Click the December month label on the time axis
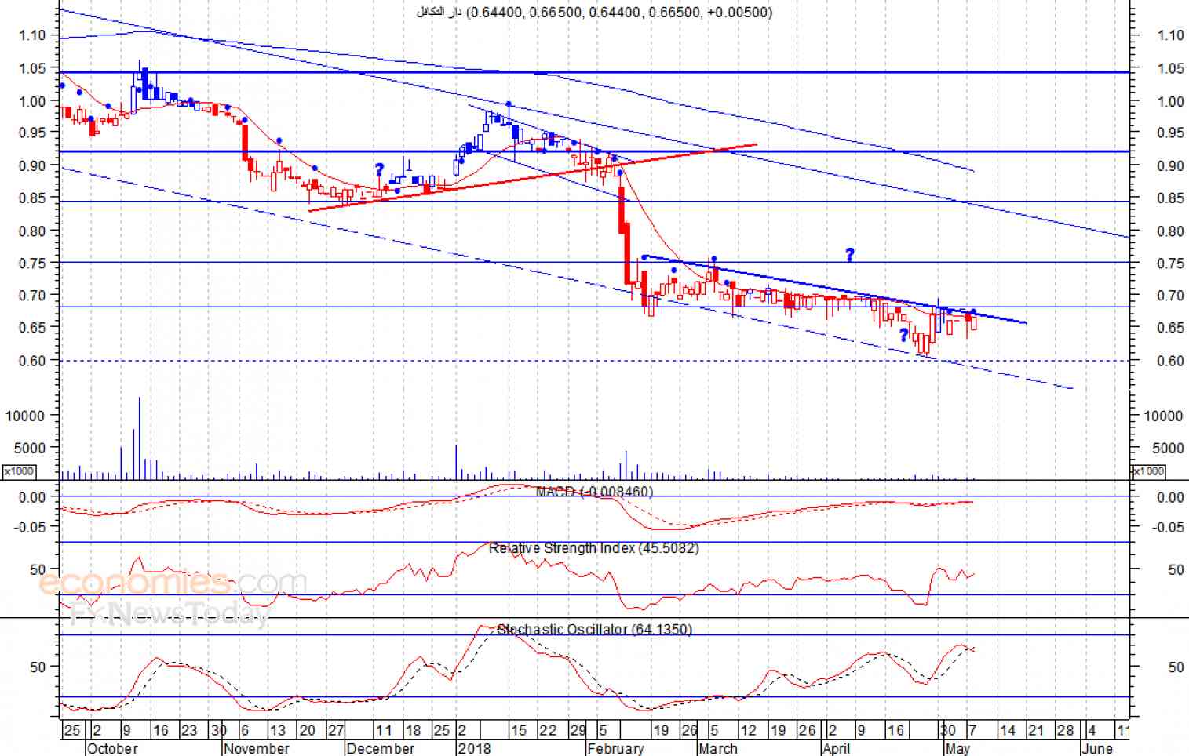 381,748
